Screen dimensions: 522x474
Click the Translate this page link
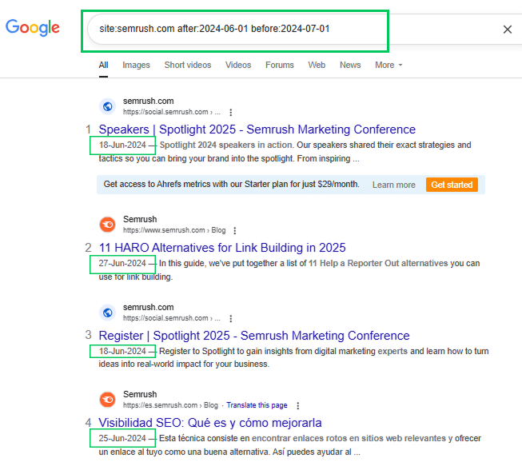(257, 405)
